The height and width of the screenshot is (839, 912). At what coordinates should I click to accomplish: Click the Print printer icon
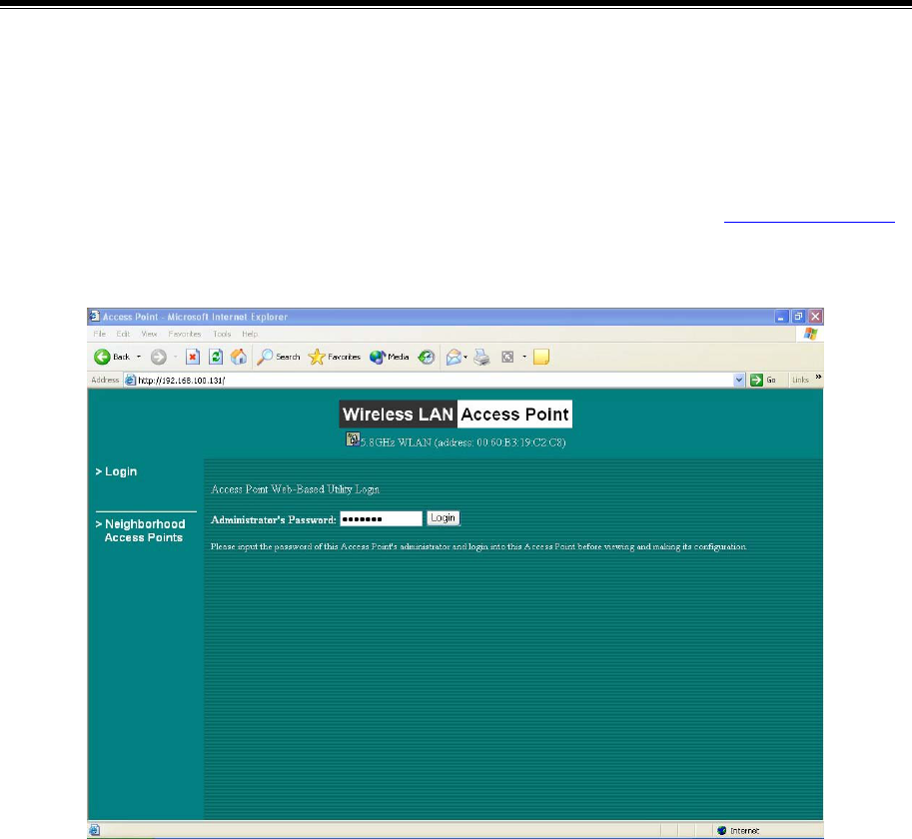(x=481, y=357)
